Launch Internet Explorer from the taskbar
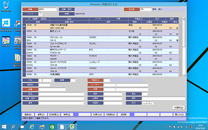 coord(32,127)
